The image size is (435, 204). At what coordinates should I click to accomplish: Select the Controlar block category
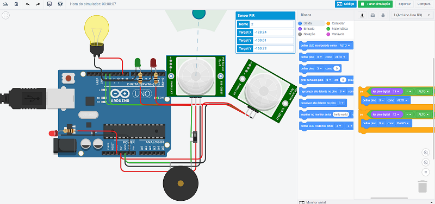(338, 23)
